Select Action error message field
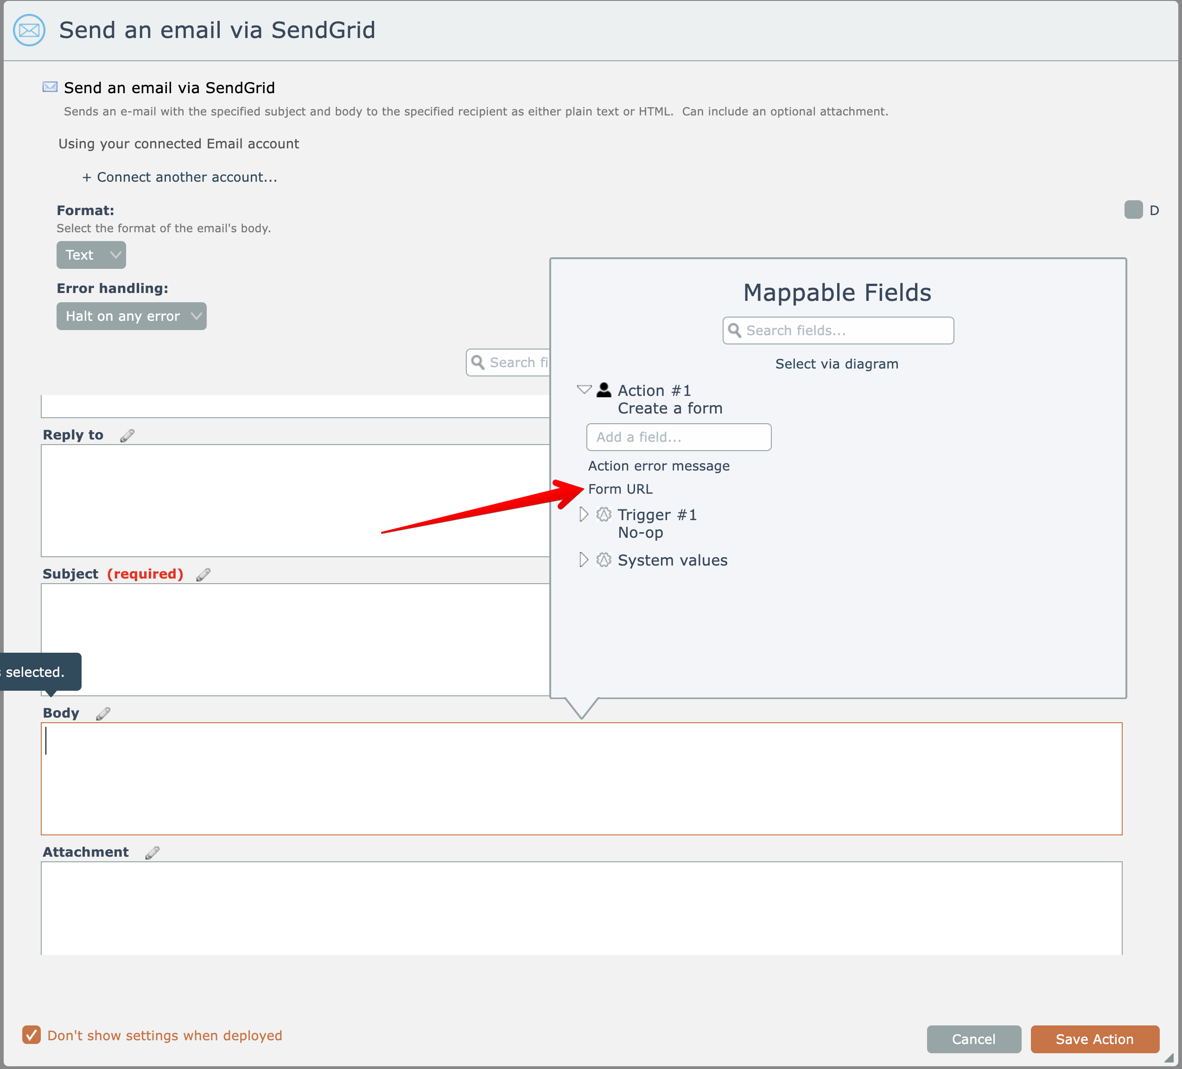The width and height of the screenshot is (1182, 1069). tap(658, 466)
